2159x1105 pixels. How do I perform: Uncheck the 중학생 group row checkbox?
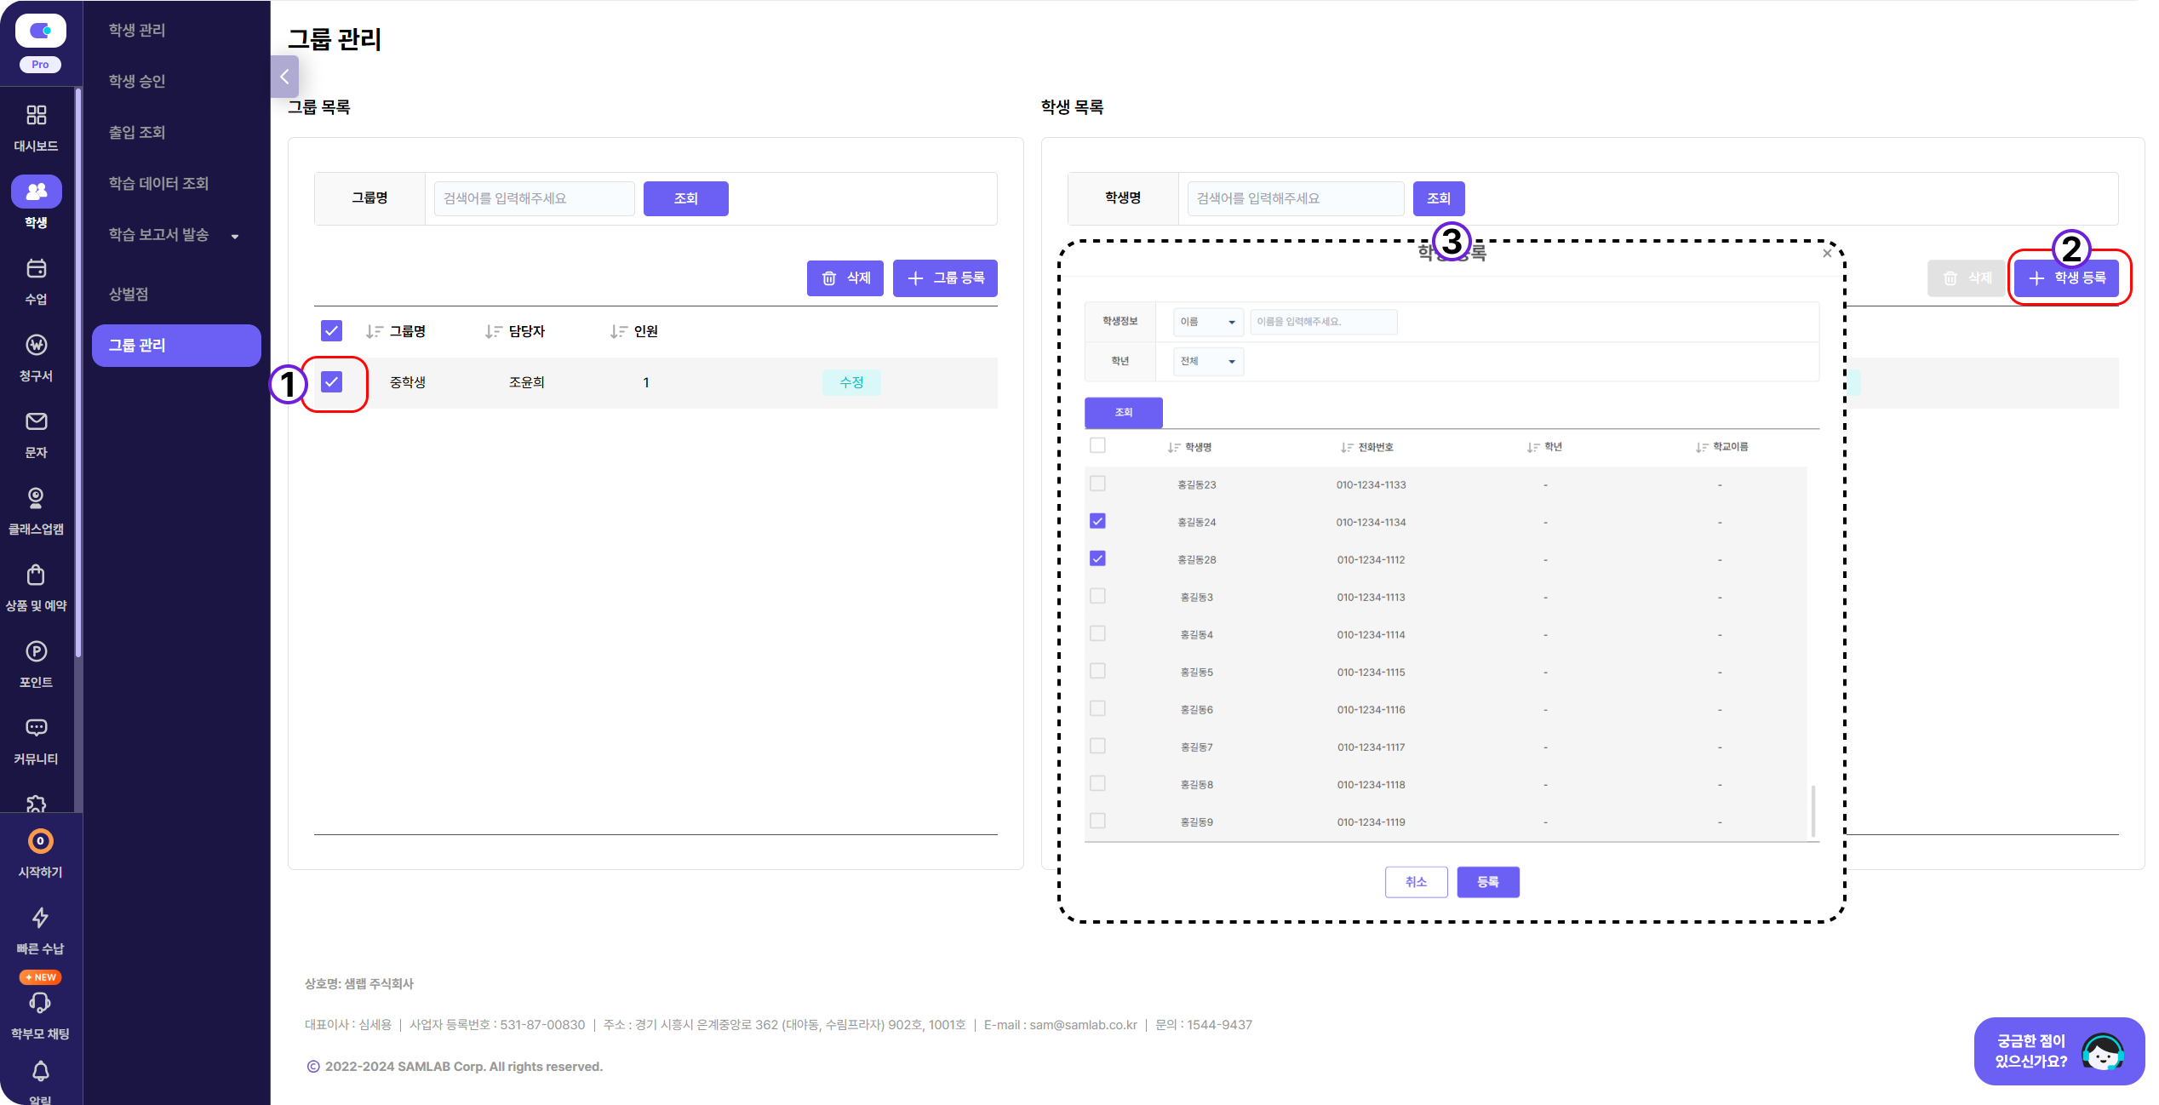click(332, 382)
